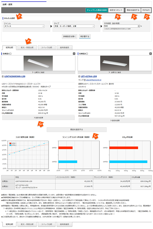The width and height of the screenshot is (153, 229).
Task: Tick the 比較品2 checkbox
Action: [x=87, y=54]
